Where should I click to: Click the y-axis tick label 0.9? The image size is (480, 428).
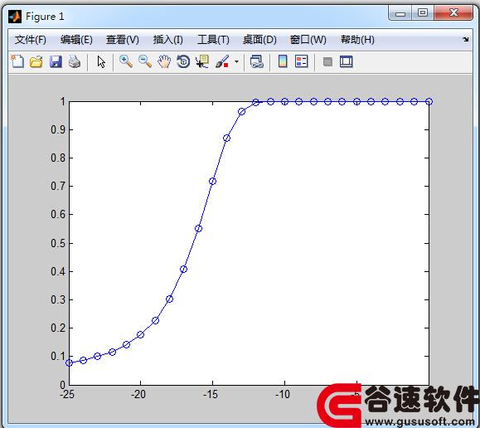point(58,129)
